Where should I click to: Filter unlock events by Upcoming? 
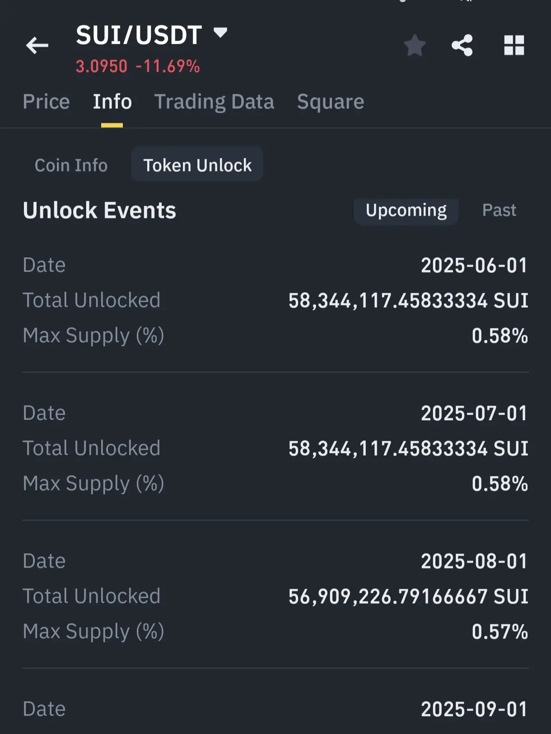tap(406, 211)
